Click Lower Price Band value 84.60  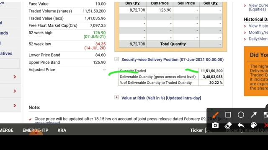100,55
